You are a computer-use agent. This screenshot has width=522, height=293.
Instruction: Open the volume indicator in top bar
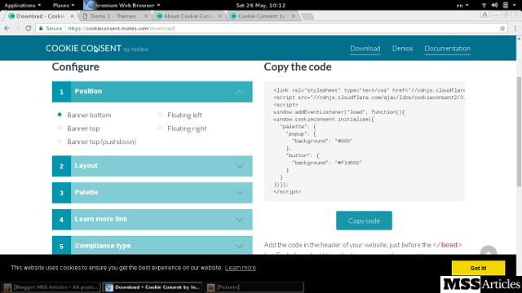(x=495, y=5)
